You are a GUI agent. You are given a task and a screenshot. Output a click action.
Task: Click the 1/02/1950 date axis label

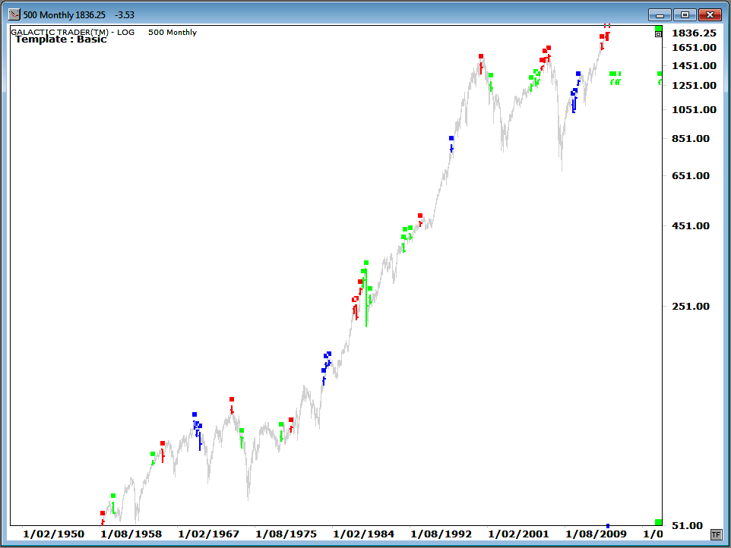click(x=54, y=534)
